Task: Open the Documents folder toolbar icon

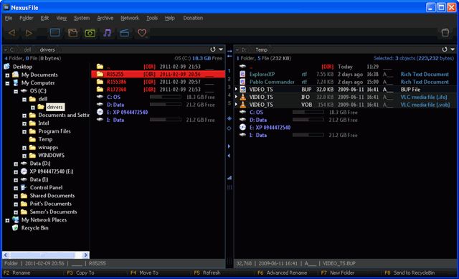Action: 72,32
